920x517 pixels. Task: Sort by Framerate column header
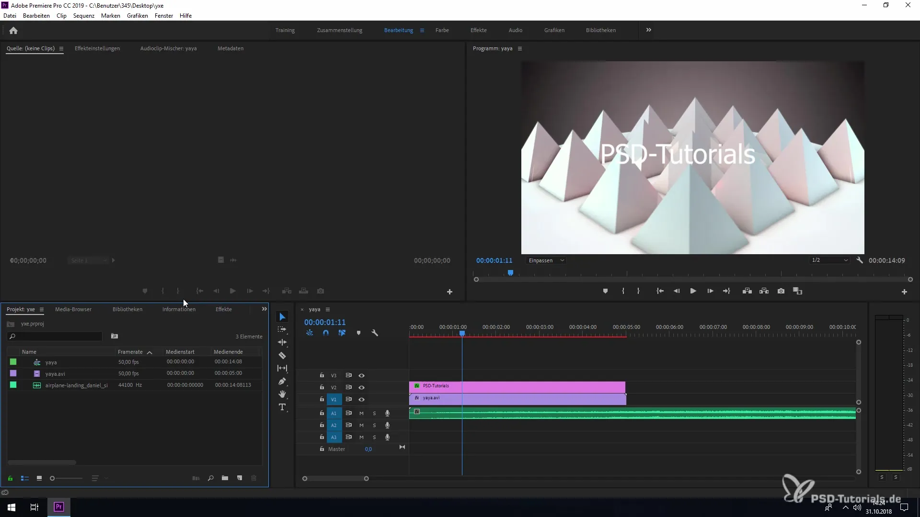click(x=130, y=352)
